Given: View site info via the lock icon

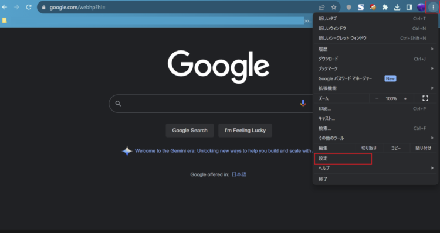Looking at the screenshot, I should tap(43, 7).
